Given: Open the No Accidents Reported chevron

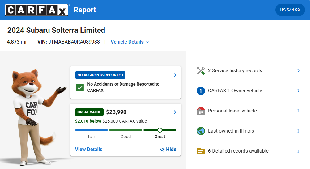Looking at the screenshot, I should 175,75.
